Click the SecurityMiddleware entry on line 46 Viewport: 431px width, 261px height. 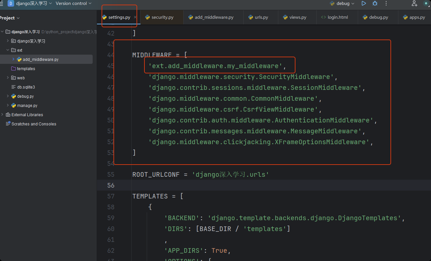[x=241, y=77]
